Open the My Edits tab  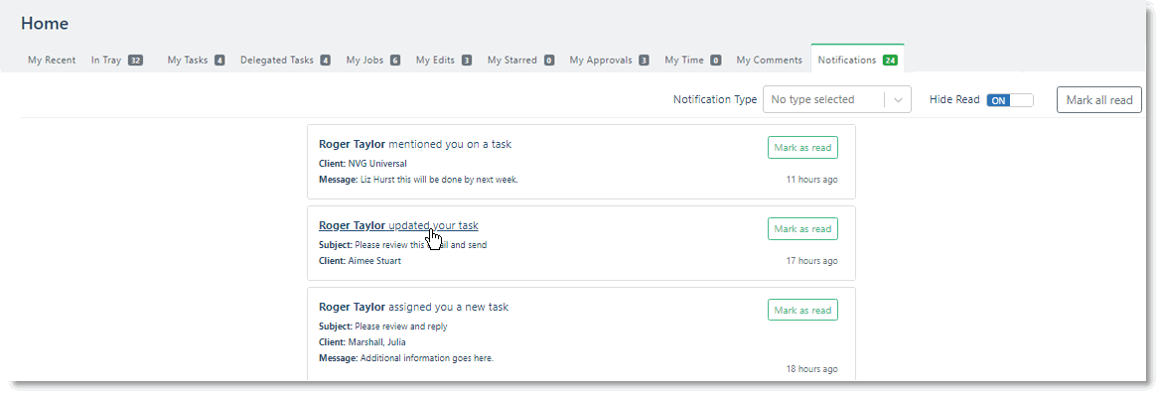(444, 61)
